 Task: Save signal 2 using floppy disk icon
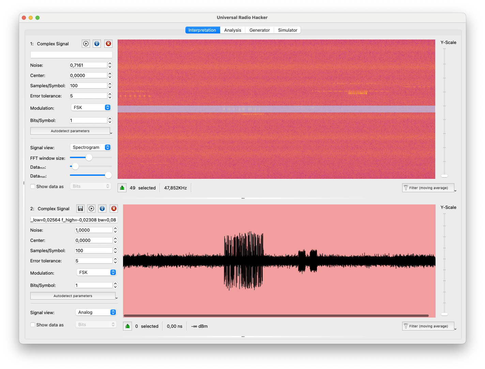(80, 209)
